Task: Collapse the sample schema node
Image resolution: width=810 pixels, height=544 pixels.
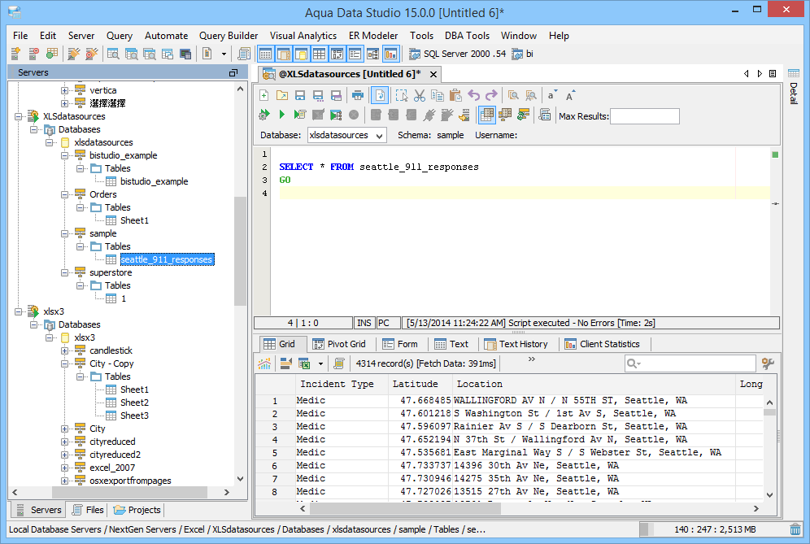Action: (x=64, y=233)
